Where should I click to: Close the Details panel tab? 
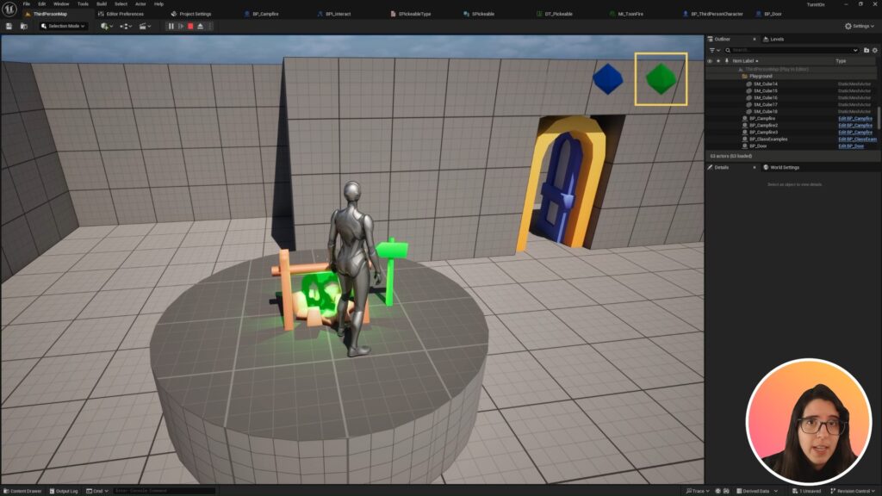pyautogui.click(x=755, y=168)
